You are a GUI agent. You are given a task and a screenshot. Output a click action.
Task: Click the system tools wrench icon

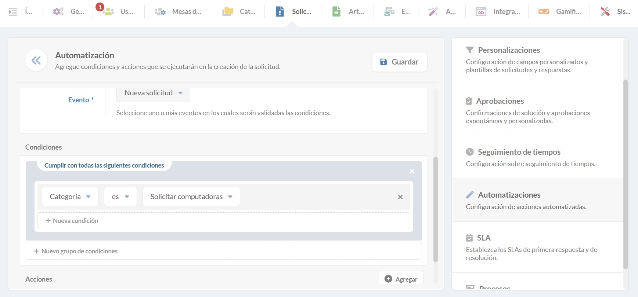pos(605,12)
